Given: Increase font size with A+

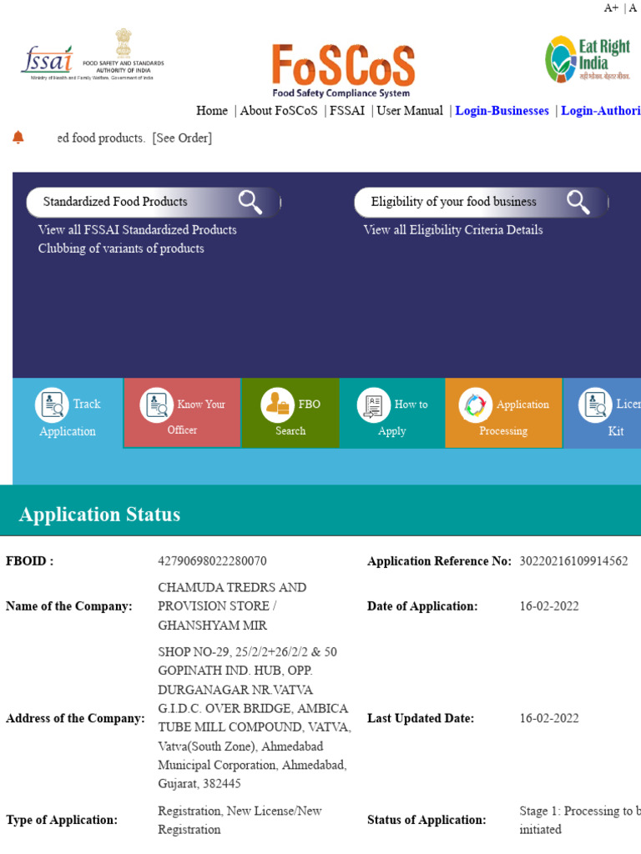Looking at the screenshot, I should pos(611,8).
